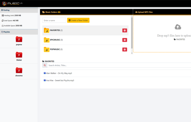Viewport: 191px width, 122px height.
Task: Click Create a New Folder button
Action: [x=78, y=20]
